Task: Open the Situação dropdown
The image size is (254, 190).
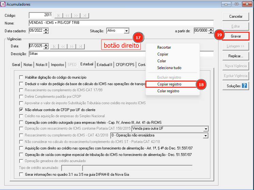Action: coord(126,31)
